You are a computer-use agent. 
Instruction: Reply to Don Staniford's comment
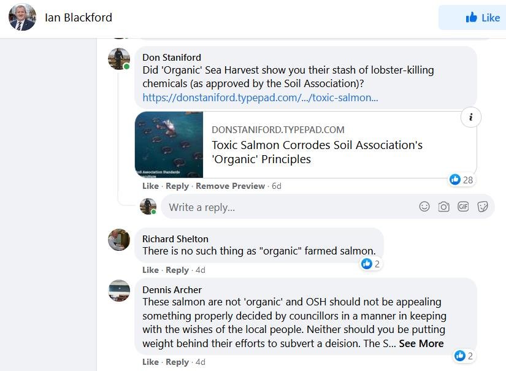coord(177,186)
